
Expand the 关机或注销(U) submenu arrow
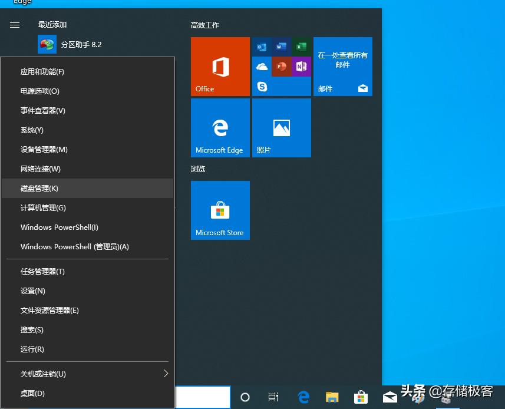(166, 374)
